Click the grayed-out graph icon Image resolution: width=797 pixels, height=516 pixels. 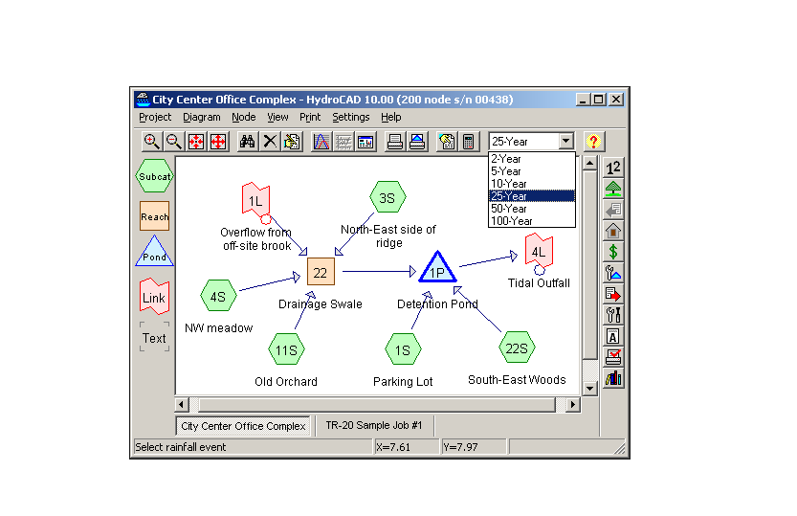point(343,142)
